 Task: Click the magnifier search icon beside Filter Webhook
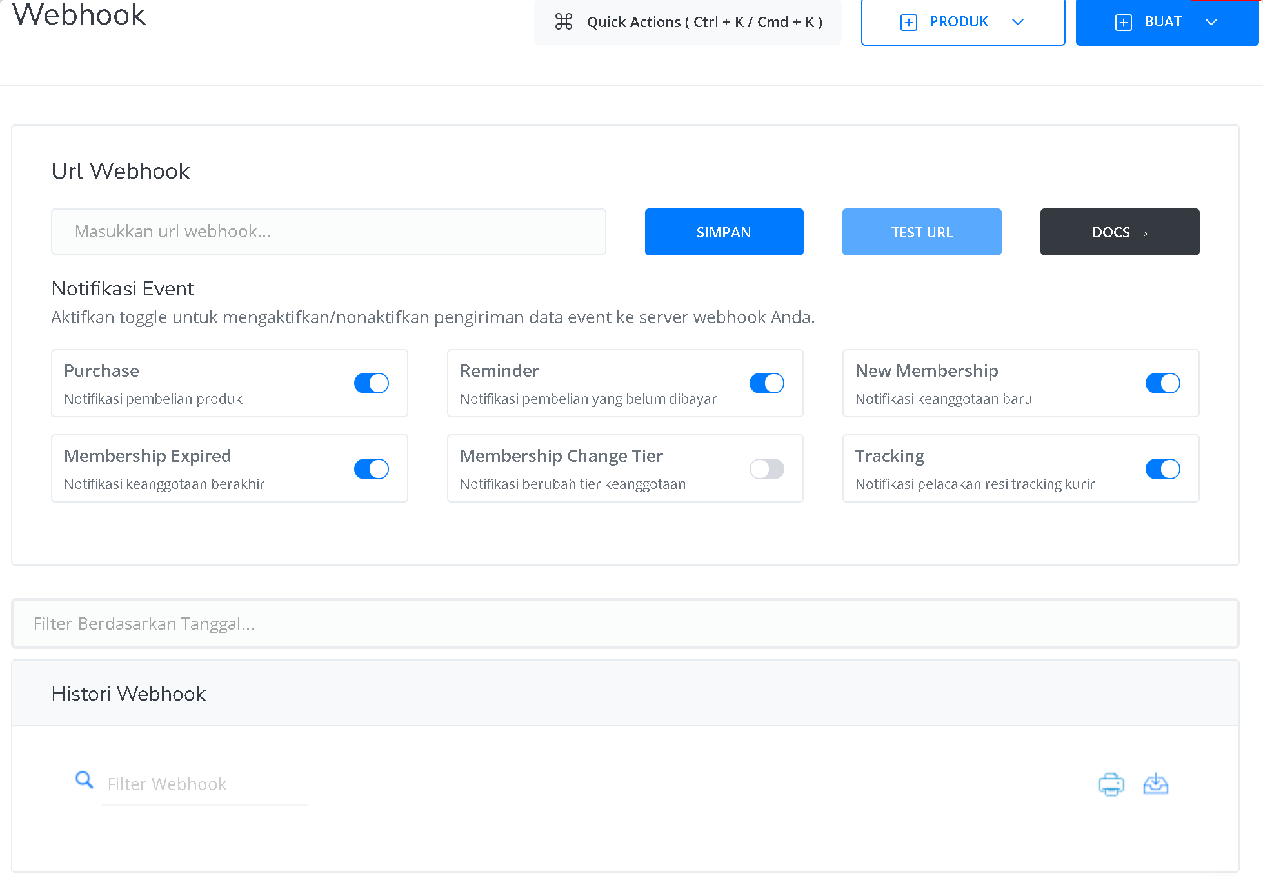(84, 780)
